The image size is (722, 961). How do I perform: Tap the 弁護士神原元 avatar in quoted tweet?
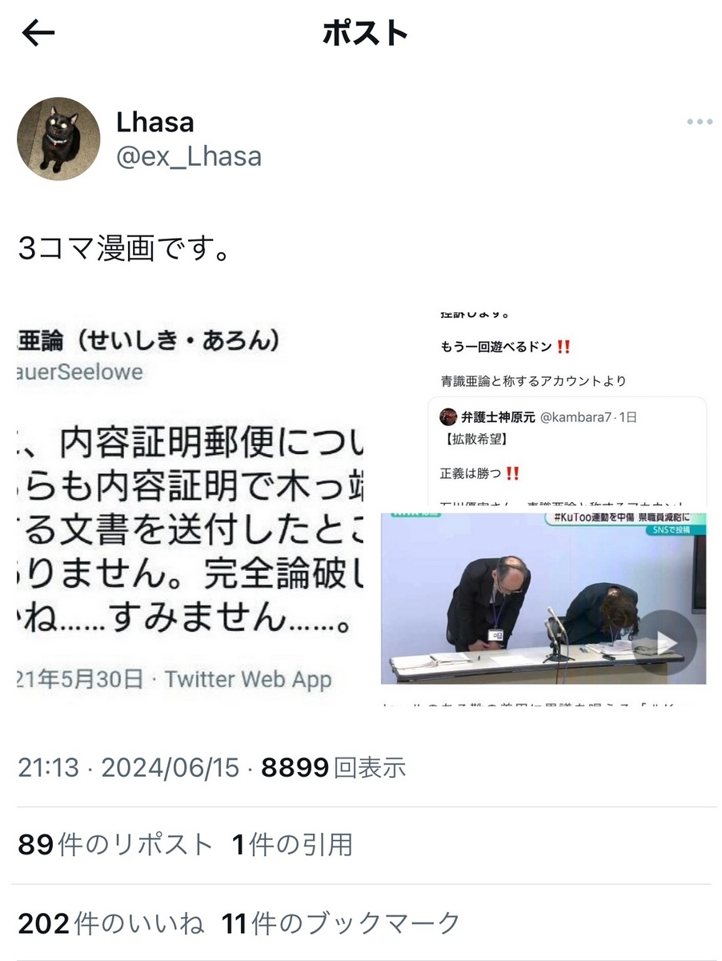(448, 416)
